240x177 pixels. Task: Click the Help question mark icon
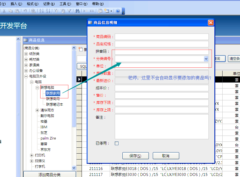(118, 10)
